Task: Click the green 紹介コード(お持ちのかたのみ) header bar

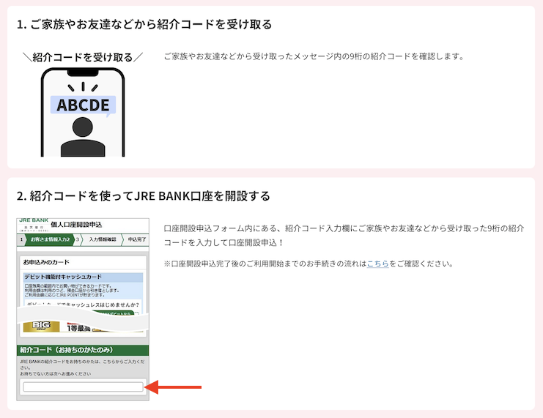Action: tap(83, 350)
